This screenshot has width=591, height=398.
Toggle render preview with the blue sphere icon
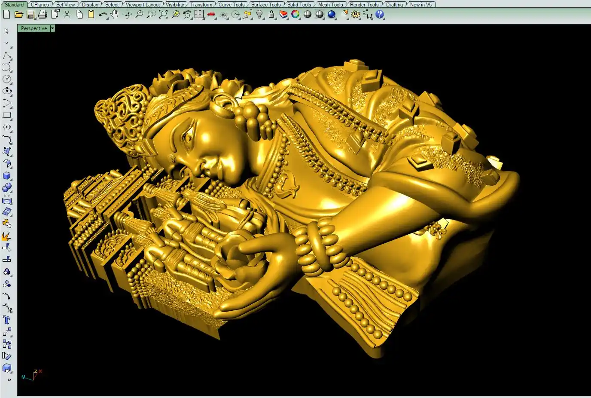click(332, 14)
